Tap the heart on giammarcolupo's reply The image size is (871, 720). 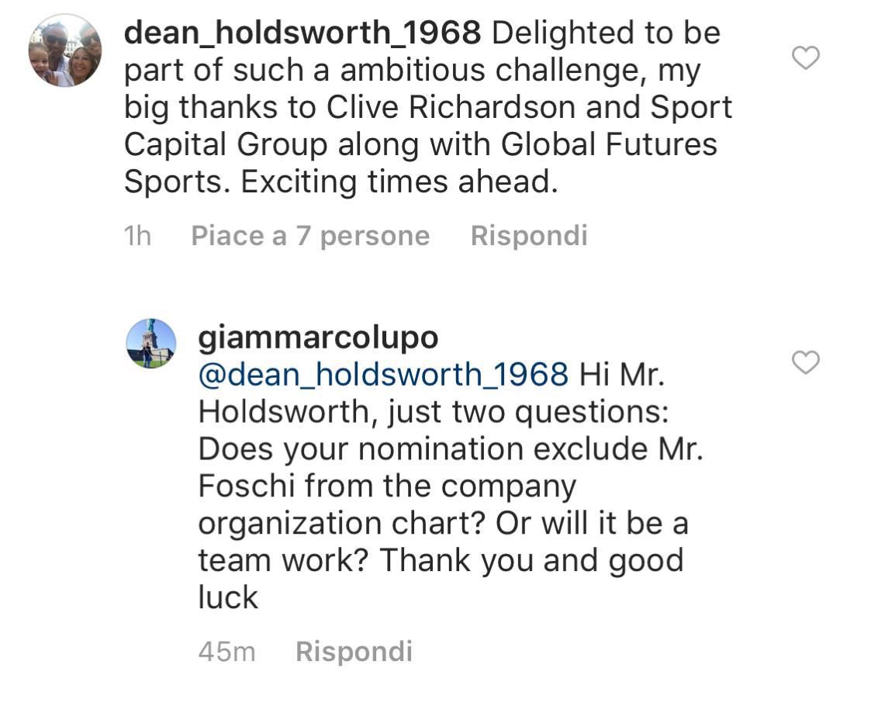pos(806,362)
